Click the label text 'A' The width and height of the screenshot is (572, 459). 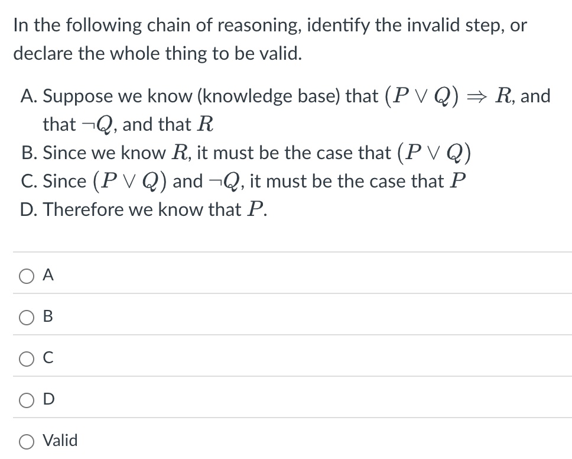click(x=48, y=274)
